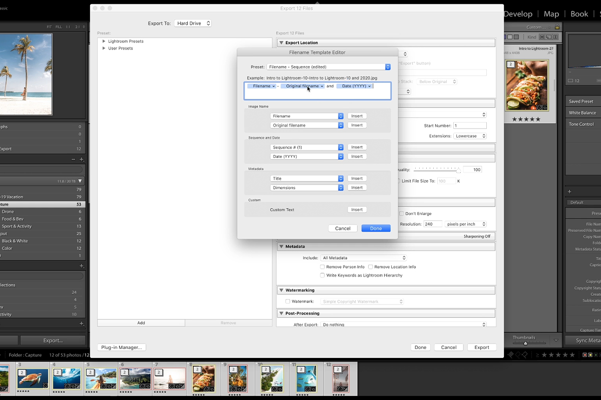Enable the Watermark checkbox
601x400 pixels.
288,301
